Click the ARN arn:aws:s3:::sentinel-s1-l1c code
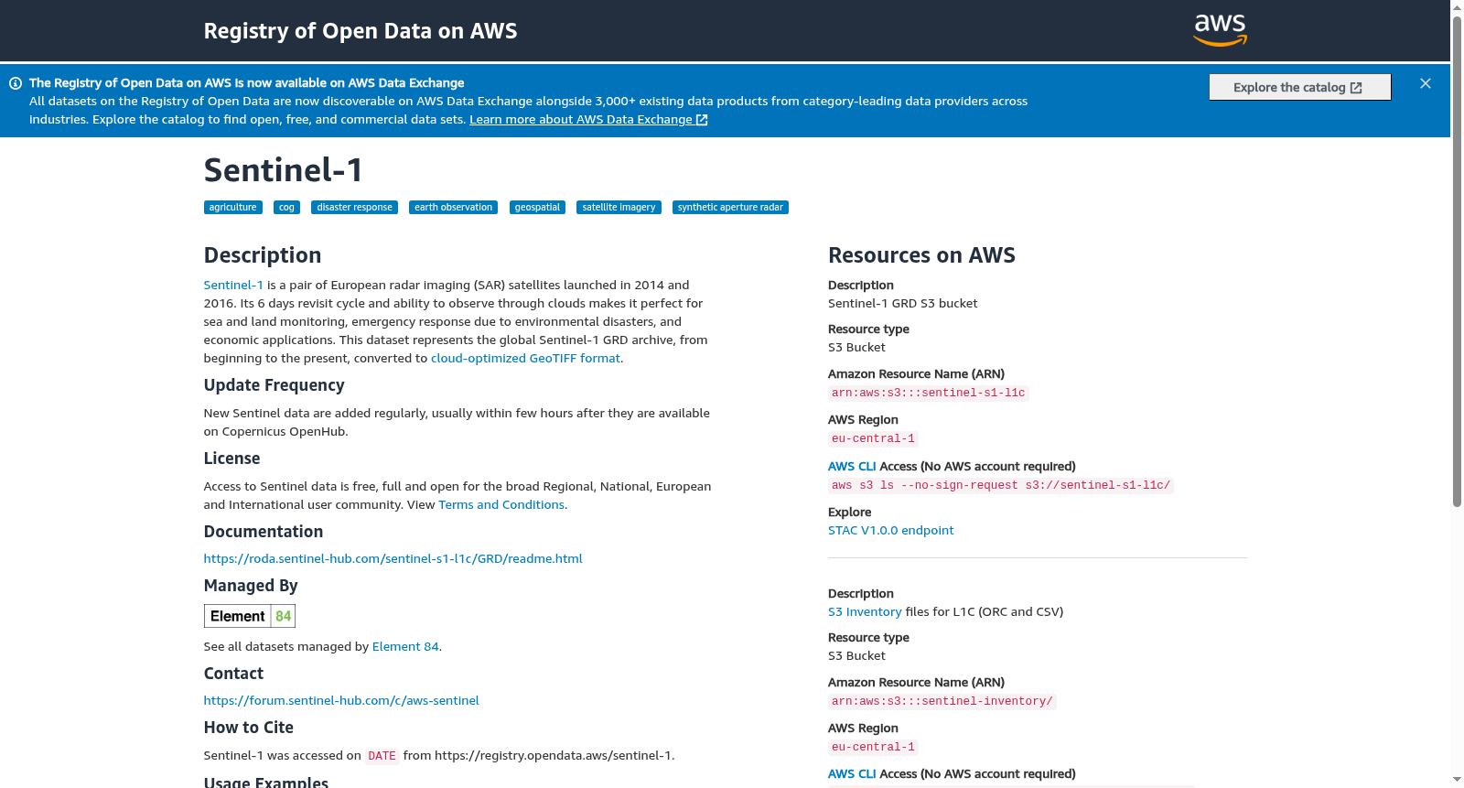The image size is (1464, 788). [928, 394]
